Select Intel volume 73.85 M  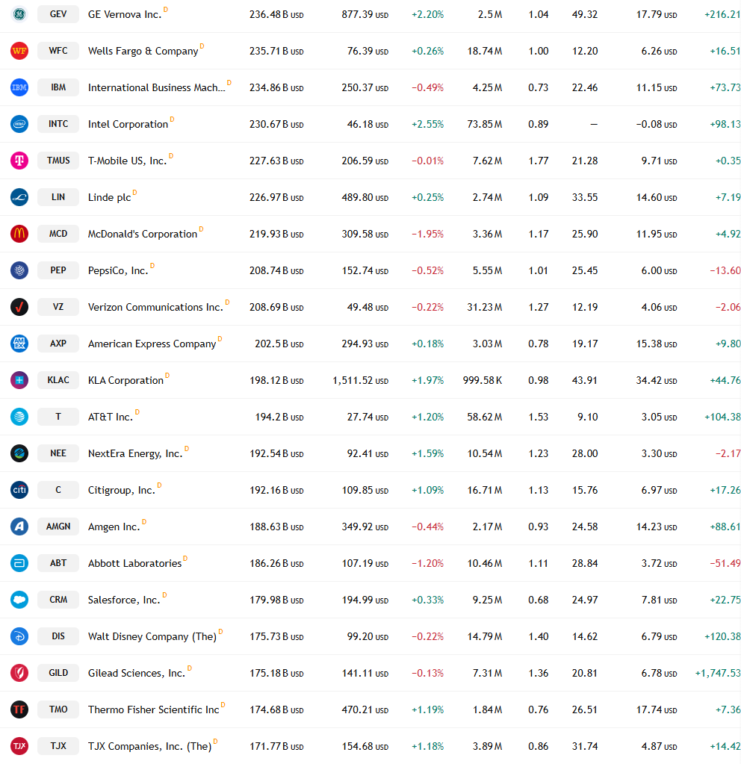[x=485, y=124]
